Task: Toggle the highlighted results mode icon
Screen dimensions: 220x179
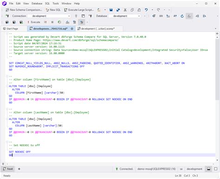Action: (x=82, y=22)
